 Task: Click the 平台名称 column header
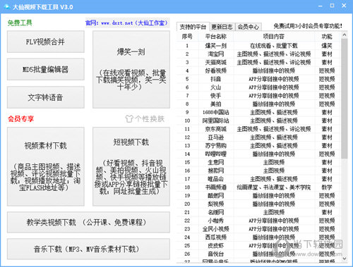coord(216,37)
